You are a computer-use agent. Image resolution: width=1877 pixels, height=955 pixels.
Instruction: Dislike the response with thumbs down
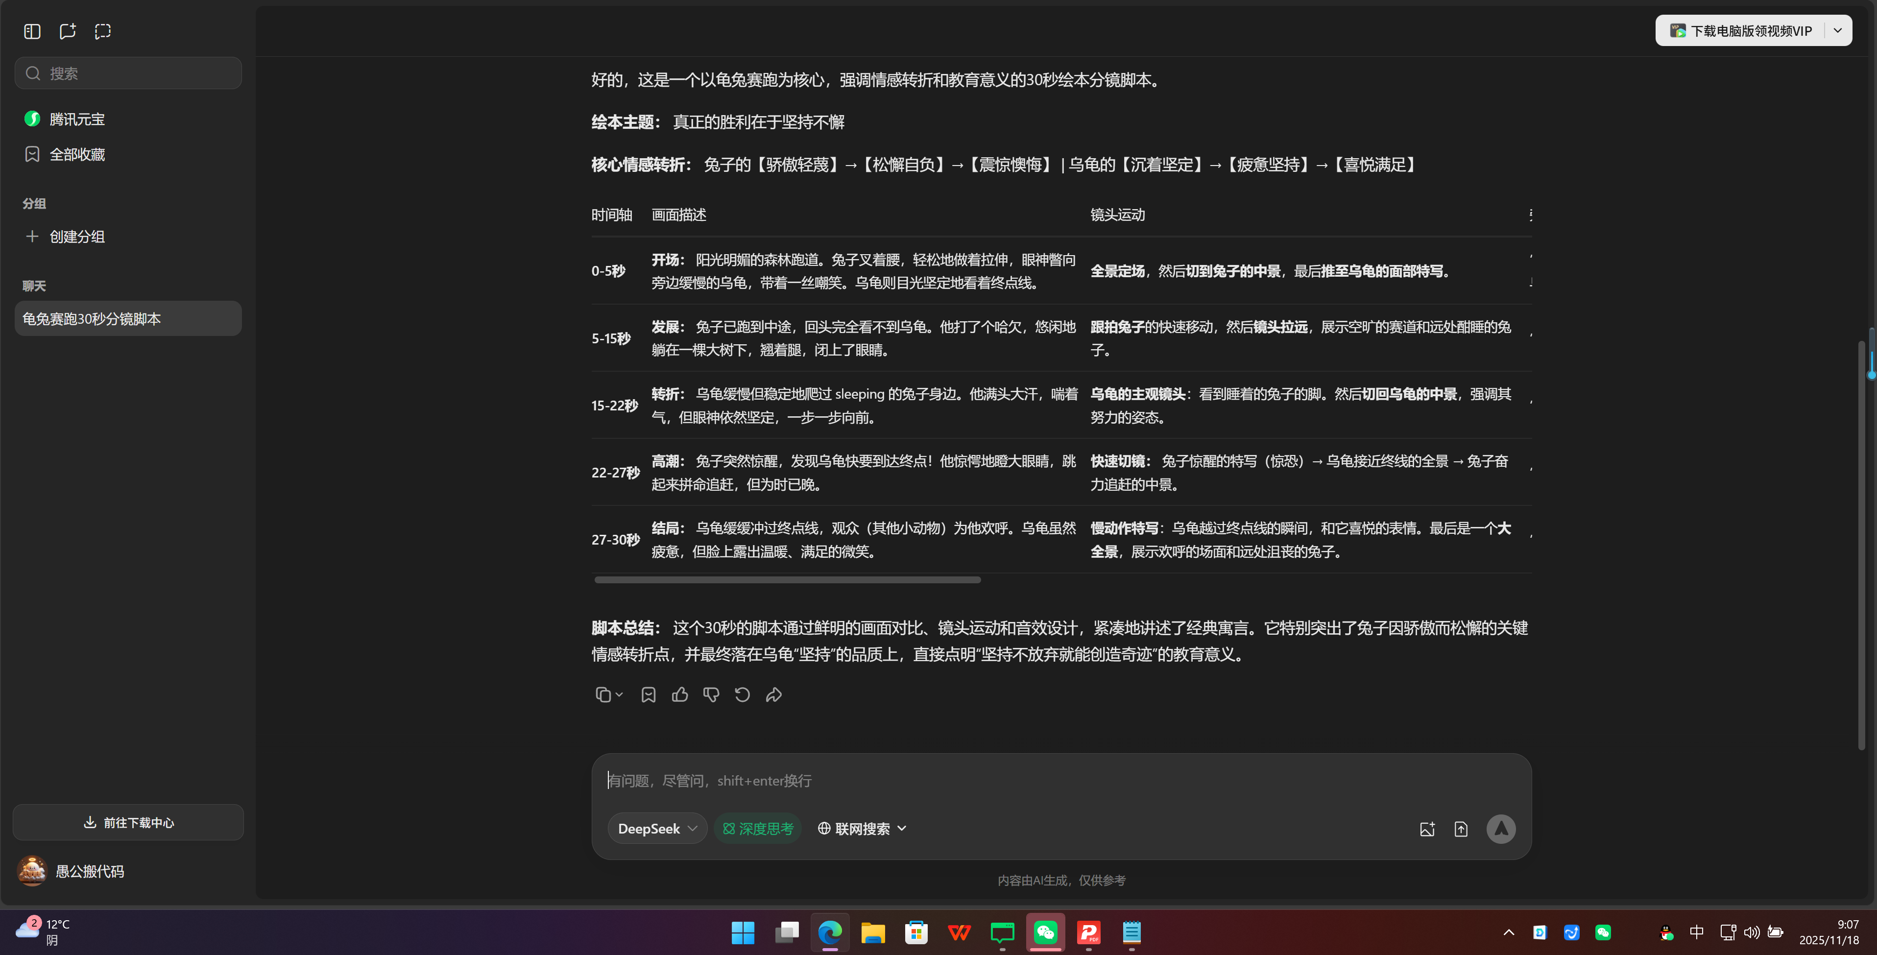click(710, 694)
